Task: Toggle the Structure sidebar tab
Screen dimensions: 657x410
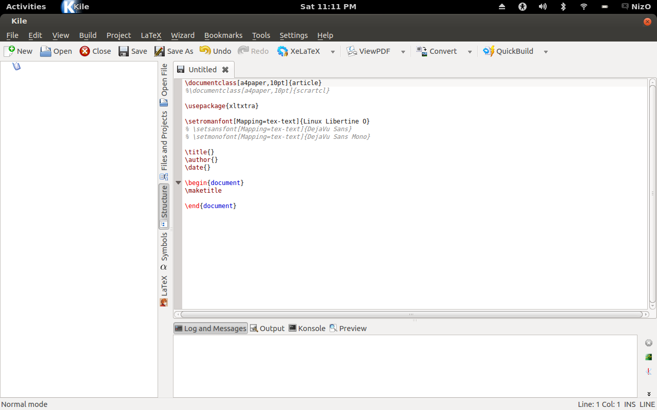Action: (164, 207)
